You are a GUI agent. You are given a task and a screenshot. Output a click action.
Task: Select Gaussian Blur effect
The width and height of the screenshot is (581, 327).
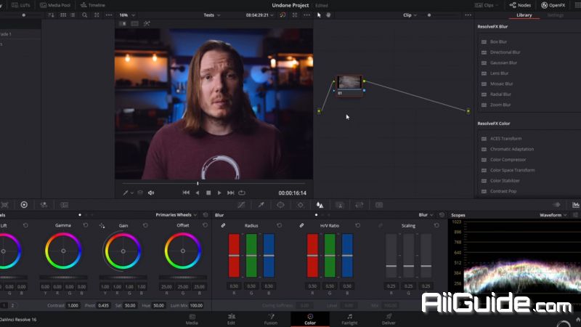[503, 62]
